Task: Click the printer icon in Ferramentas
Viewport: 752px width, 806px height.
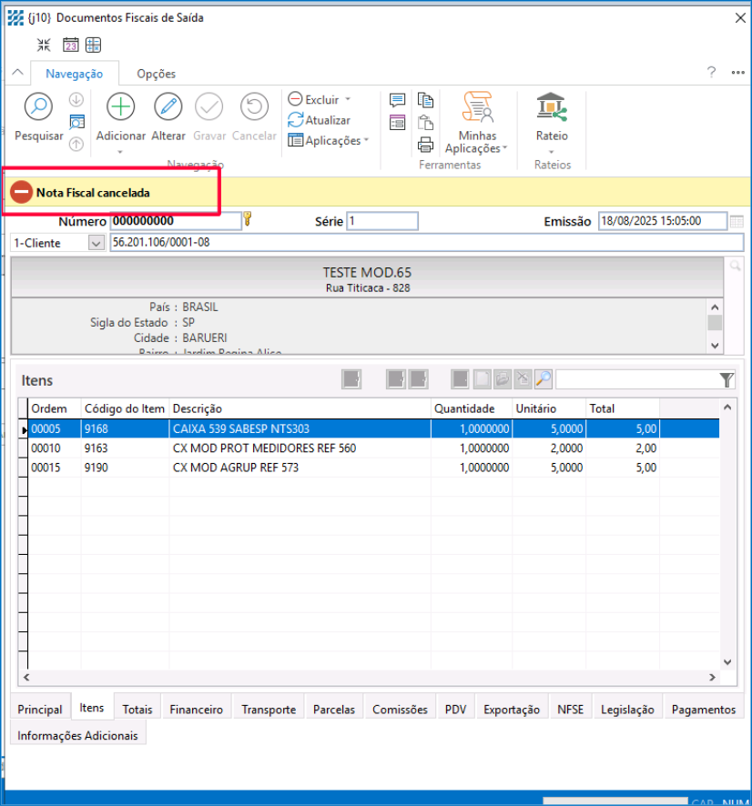Action: (x=425, y=145)
